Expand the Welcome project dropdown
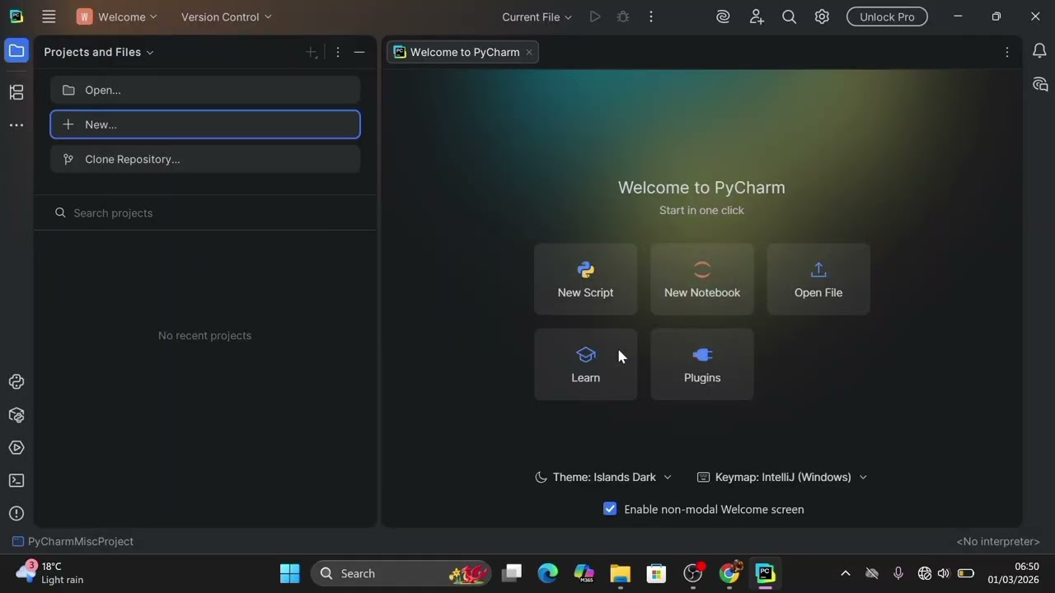This screenshot has height=593, width=1055. tap(117, 16)
